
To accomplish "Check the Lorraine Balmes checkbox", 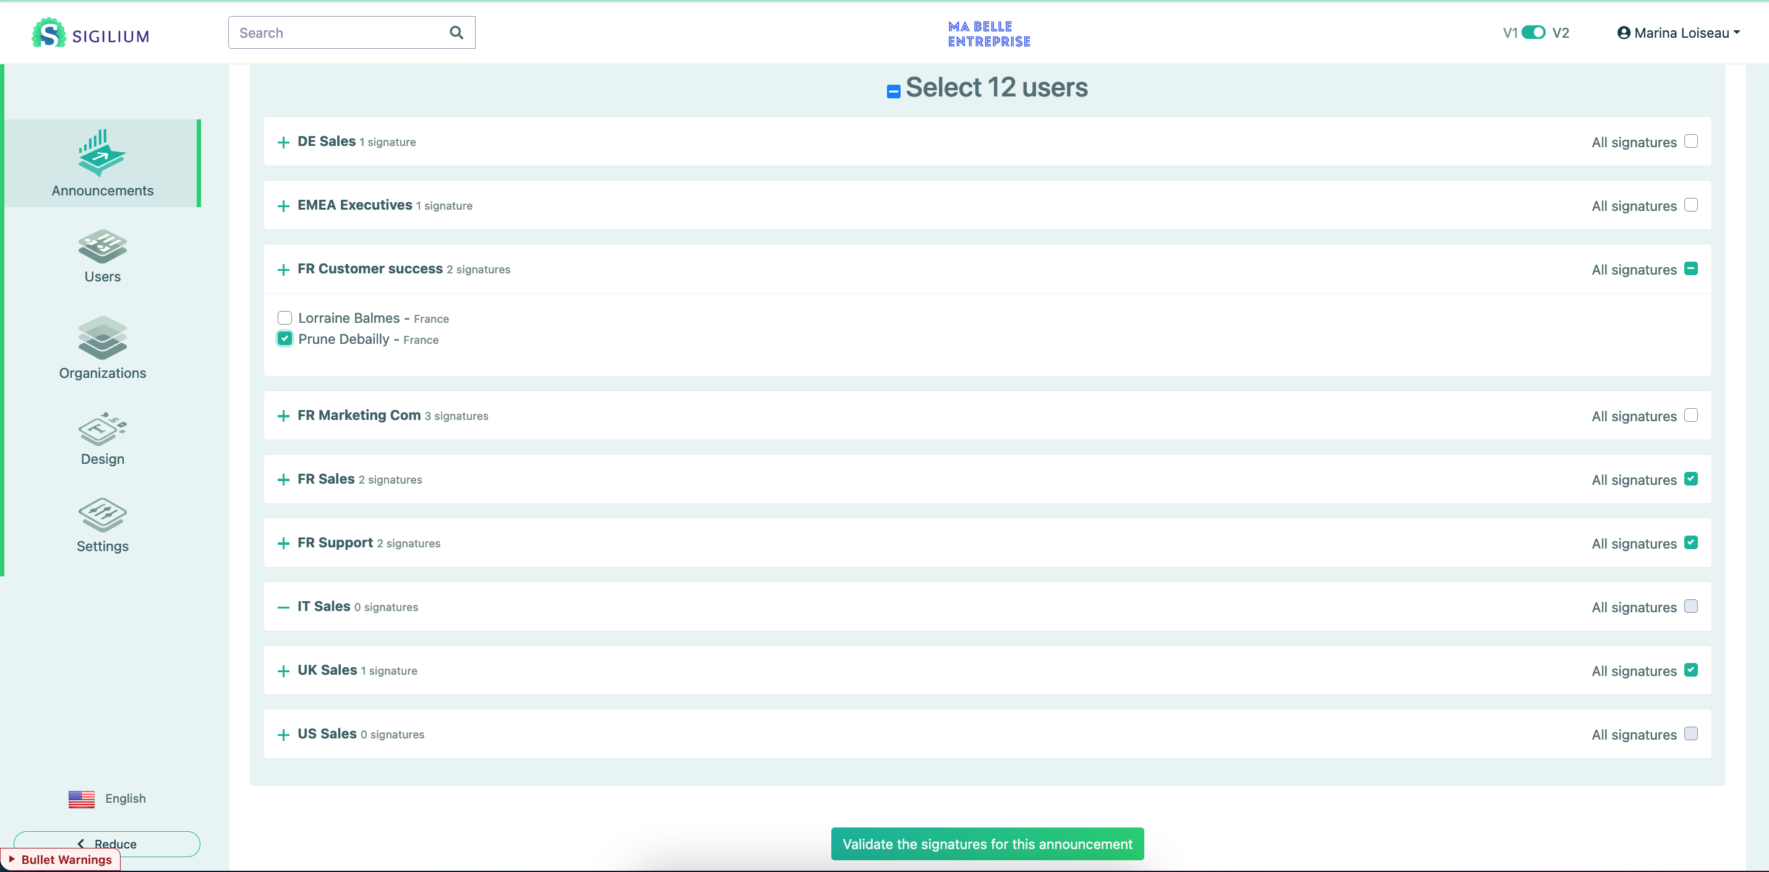I will 285,318.
